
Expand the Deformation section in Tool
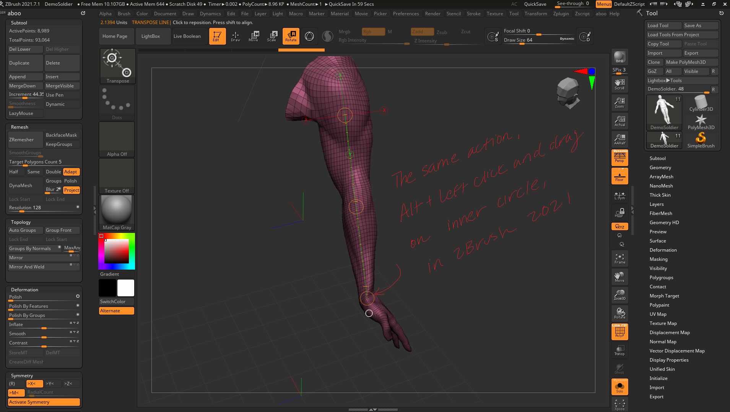(x=663, y=250)
